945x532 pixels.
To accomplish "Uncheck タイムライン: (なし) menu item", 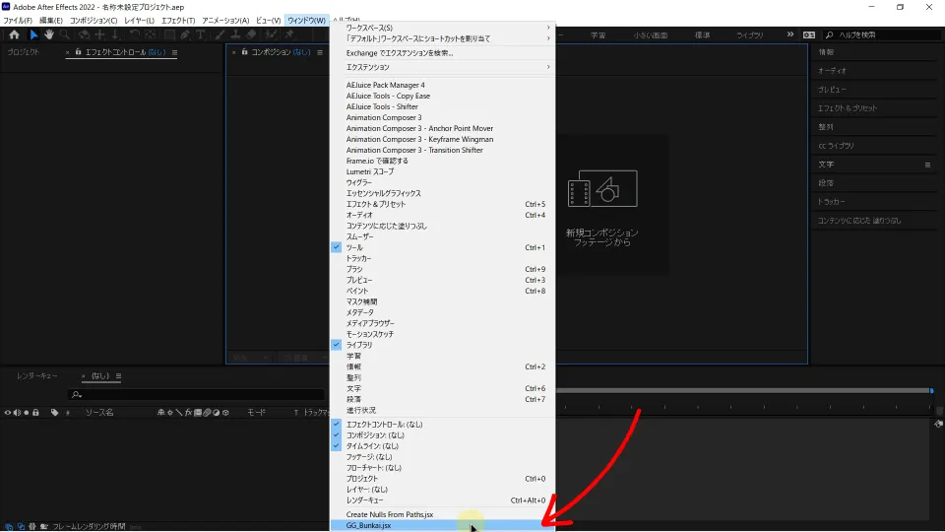I will click(x=443, y=446).
